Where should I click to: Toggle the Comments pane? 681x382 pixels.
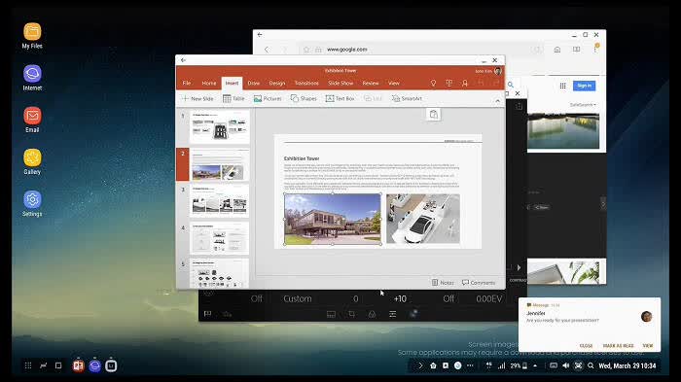click(479, 283)
